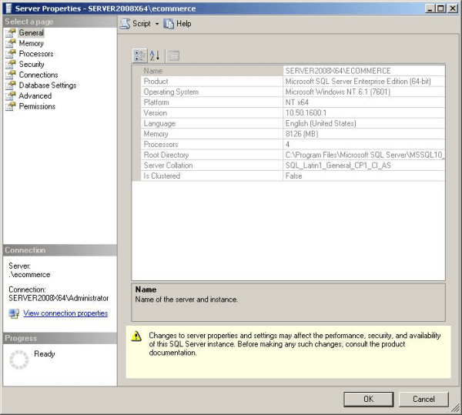This screenshot has height=415, width=462.
Task: Click the dialog resize grip corner
Action: coord(456,409)
